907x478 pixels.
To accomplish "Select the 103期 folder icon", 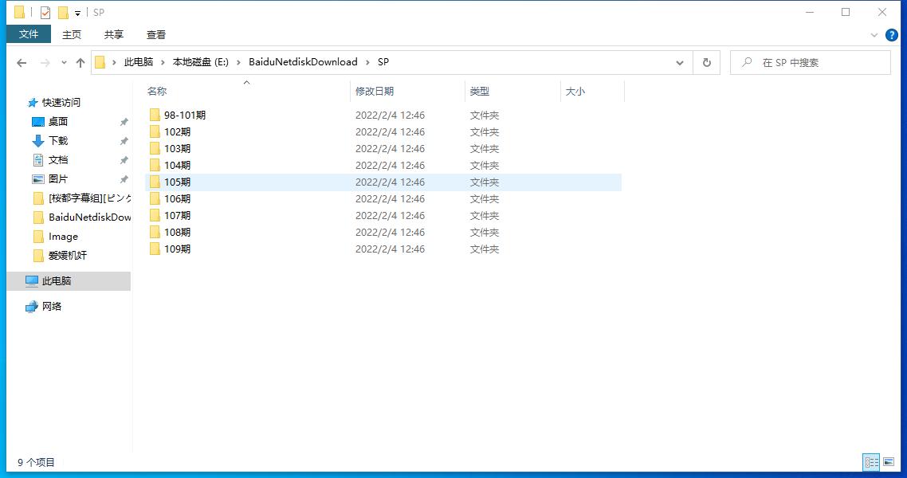I will pos(155,148).
